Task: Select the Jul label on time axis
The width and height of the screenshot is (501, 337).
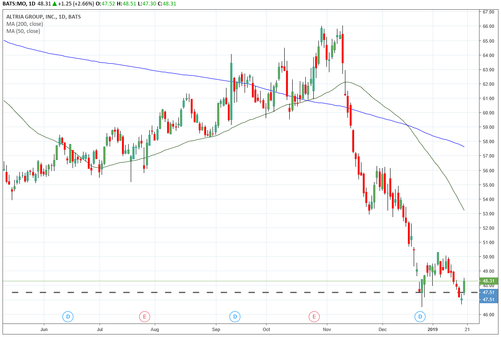Action: [x=100, y=329]
